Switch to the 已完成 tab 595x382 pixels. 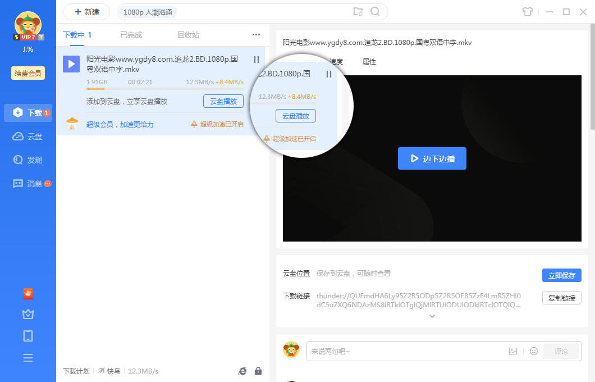click(131, 35)
